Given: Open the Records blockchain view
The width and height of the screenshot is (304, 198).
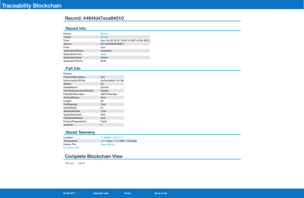Looking at the screenshot, I should pyautogui.click(x=69, y=163).
